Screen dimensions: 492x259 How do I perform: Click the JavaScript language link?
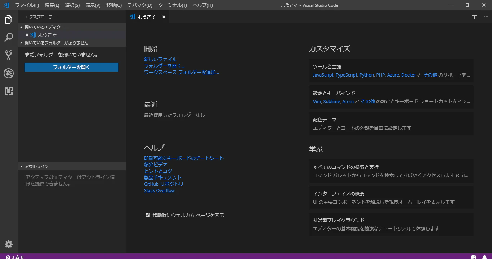[x=323, y=75]
